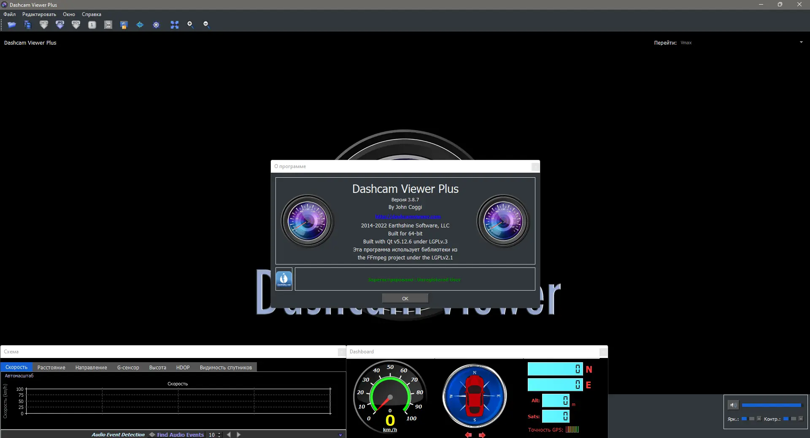Image resolution: width=810 pixels, height=438 pixels.
Task: Close the О программе dialog
Action: tap(535, 167)
